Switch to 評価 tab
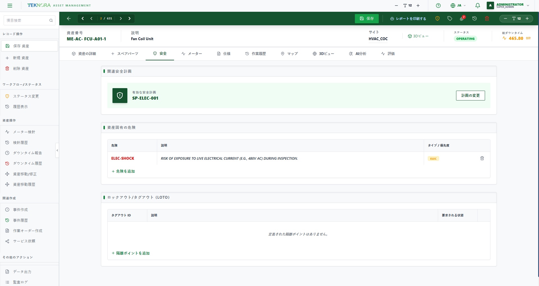The height and width of the screenshot is (286, 539). [x=388, y=54]
